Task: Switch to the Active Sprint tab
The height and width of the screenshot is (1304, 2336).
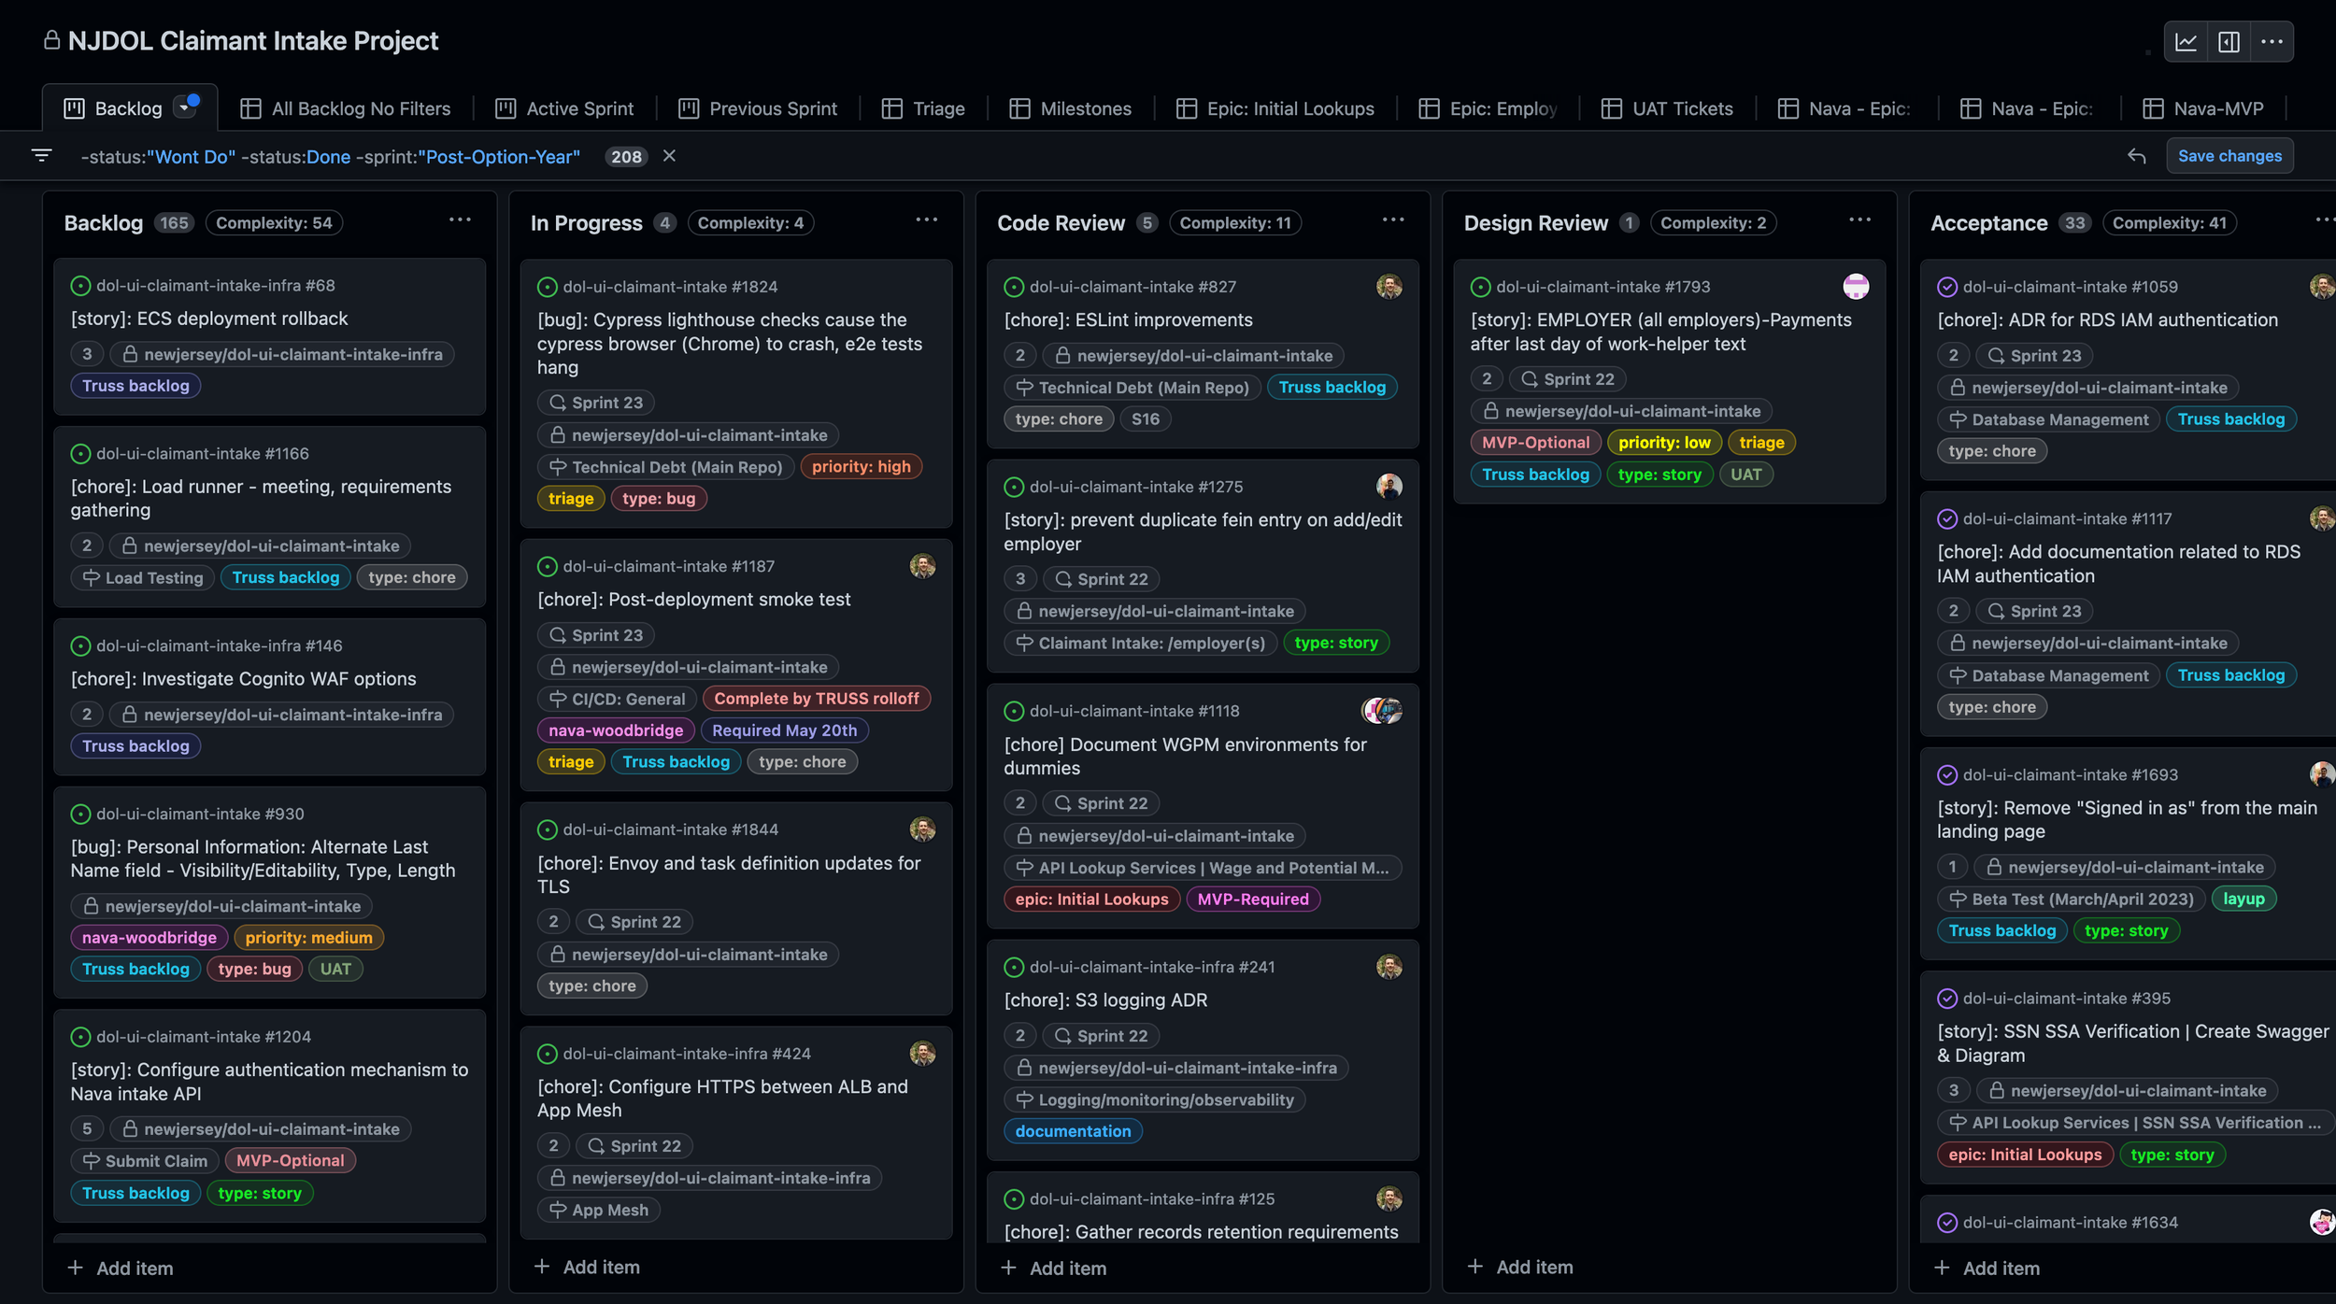Action: (x=579, y=108)
